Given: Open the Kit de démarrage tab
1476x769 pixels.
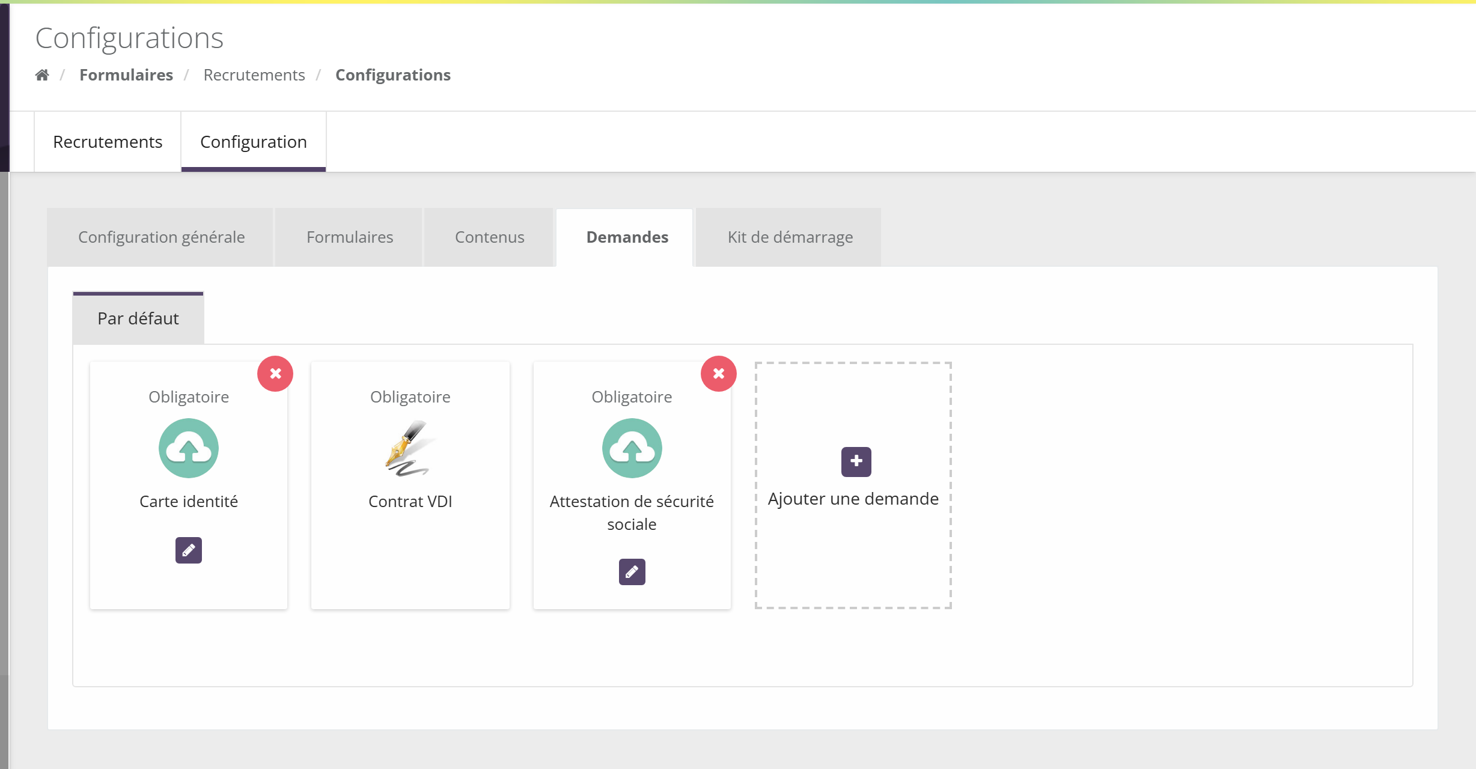Looking at the screenshot, I should point(790,237).
